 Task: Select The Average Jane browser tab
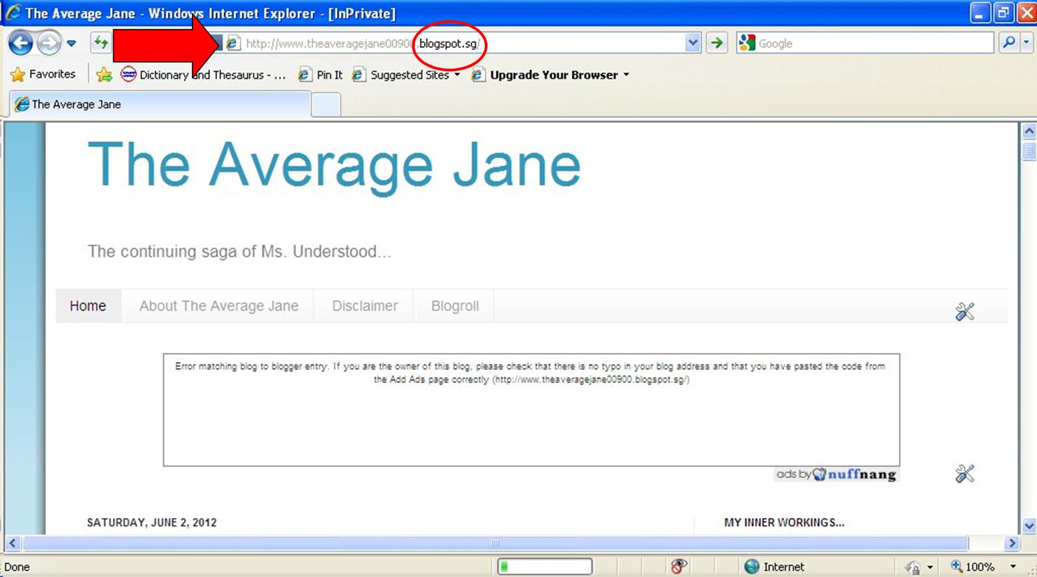tap(160, 104)
